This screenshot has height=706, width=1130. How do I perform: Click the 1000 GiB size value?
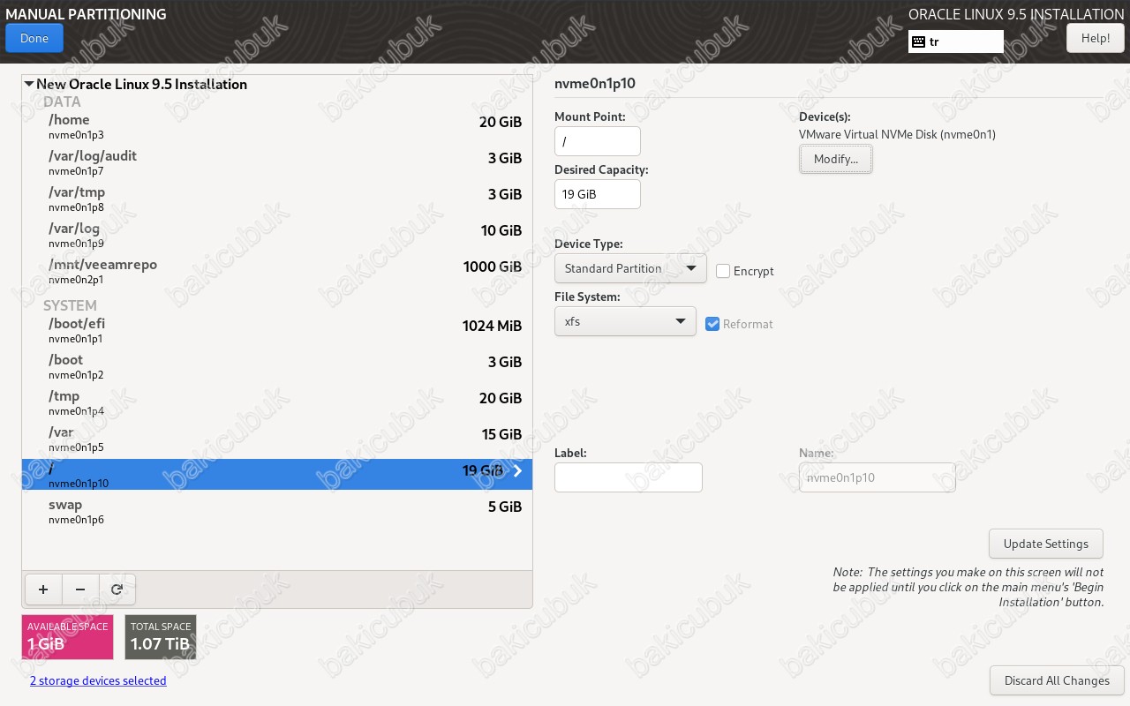pos(493,267)
